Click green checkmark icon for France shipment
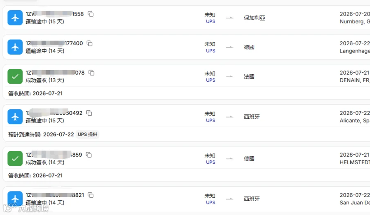The height and width of the screenshot is (215, 370). (x=15, y=76)
